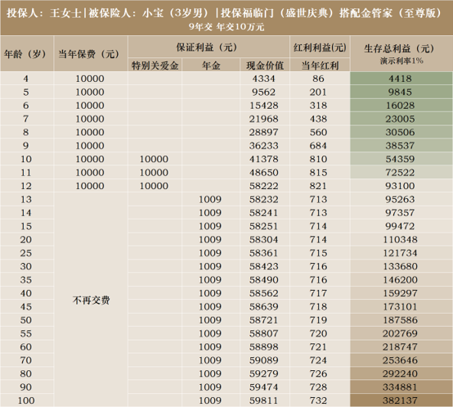
Task: Click total benefit 16028
Action: (400, 106)
